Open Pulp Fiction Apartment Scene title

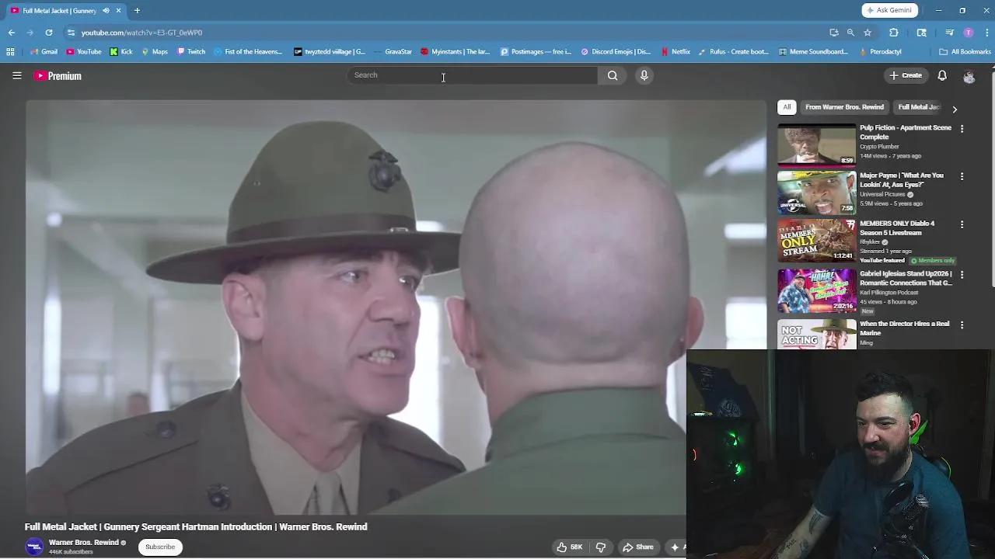point(906,132)
